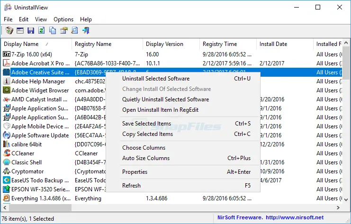Screen dimensions: 351x224
Task: Click the Adobe Widget Browser row icon
Action: (x=7, y=90)
